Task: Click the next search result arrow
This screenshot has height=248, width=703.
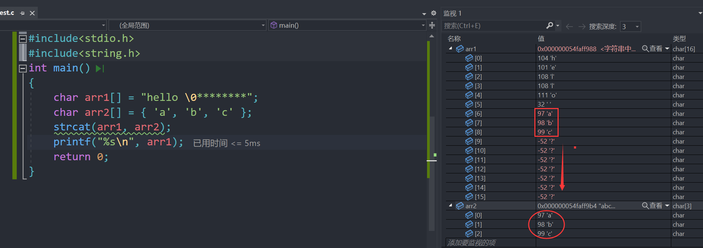Action: pos(582,26)
